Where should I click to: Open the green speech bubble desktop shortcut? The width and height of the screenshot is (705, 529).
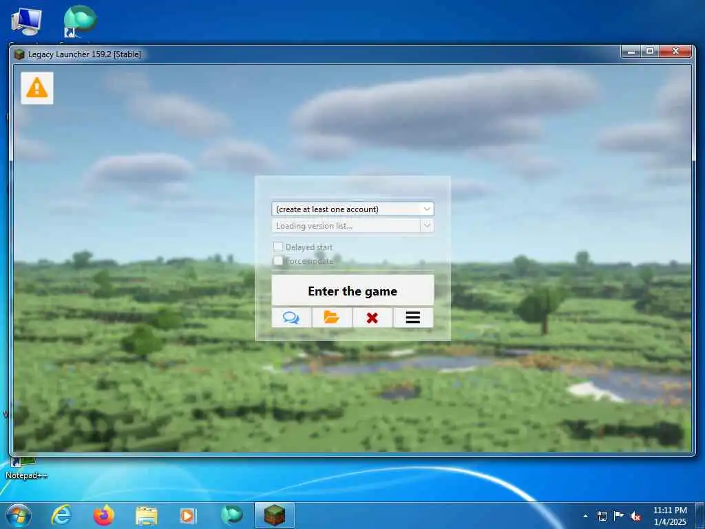click(80, 21)
